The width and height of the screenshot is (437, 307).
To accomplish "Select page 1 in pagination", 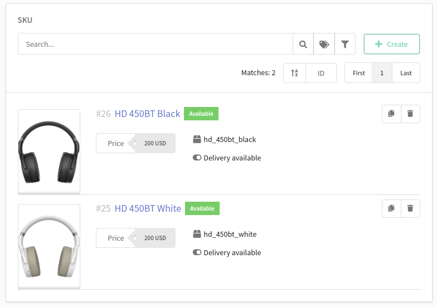I will click(382, 73).
